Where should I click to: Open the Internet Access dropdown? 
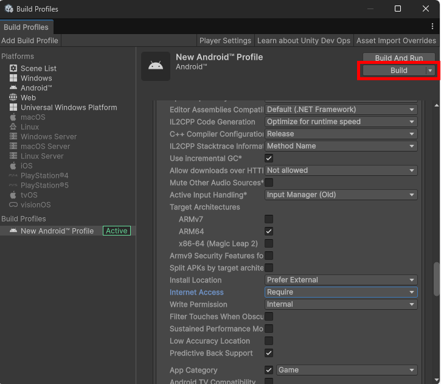[341, 292]
